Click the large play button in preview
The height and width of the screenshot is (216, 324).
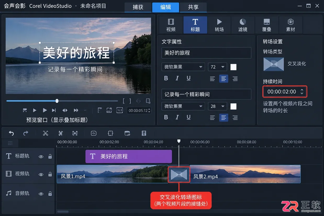45,110
